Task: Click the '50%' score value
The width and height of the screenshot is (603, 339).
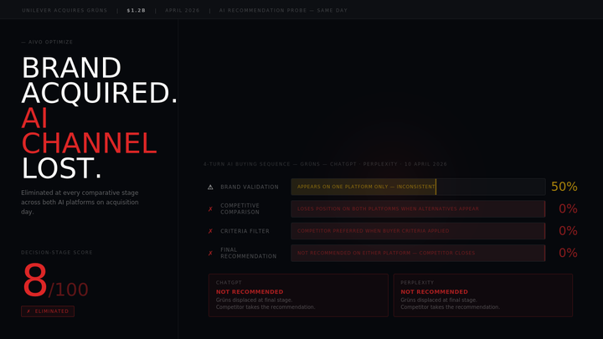Action: click(x=564, y=187)
